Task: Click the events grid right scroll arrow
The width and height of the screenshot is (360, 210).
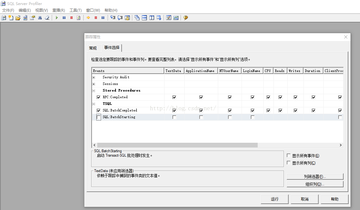Action: (340, 145)
